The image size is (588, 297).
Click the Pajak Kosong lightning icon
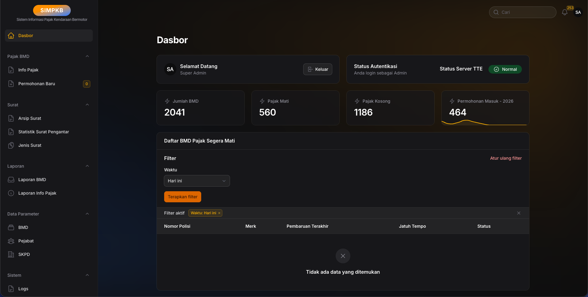357,101
